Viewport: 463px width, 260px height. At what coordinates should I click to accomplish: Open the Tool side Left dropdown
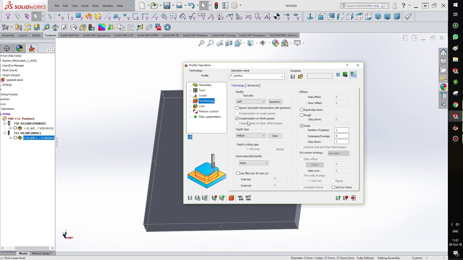point(251,101)
